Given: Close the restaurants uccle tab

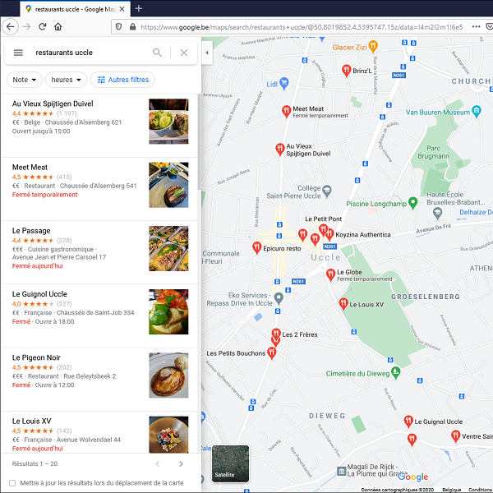Looking at the screenshot, I should click(122, 9).
